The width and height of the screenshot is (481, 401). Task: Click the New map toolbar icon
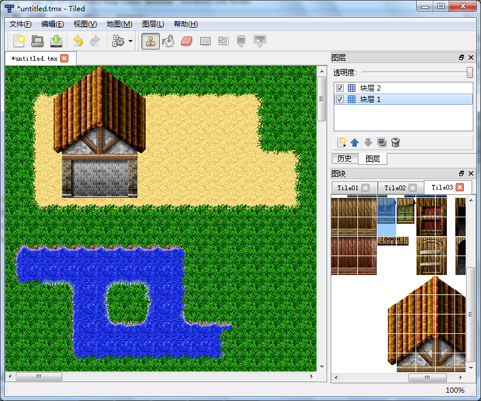coord(19,41)
